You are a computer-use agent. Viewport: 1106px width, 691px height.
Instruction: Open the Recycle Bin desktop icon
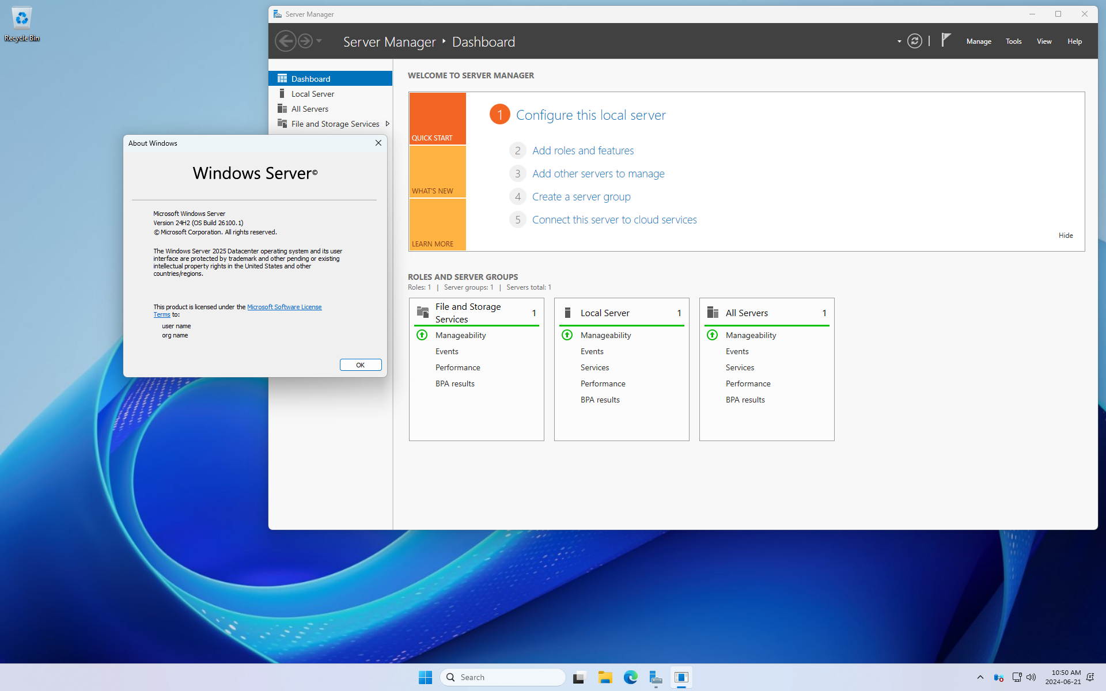pos(22,24)
